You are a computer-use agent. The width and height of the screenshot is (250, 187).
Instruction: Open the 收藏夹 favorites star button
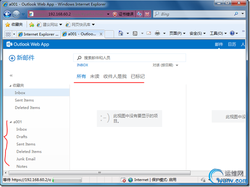click(x=14, y=24)
